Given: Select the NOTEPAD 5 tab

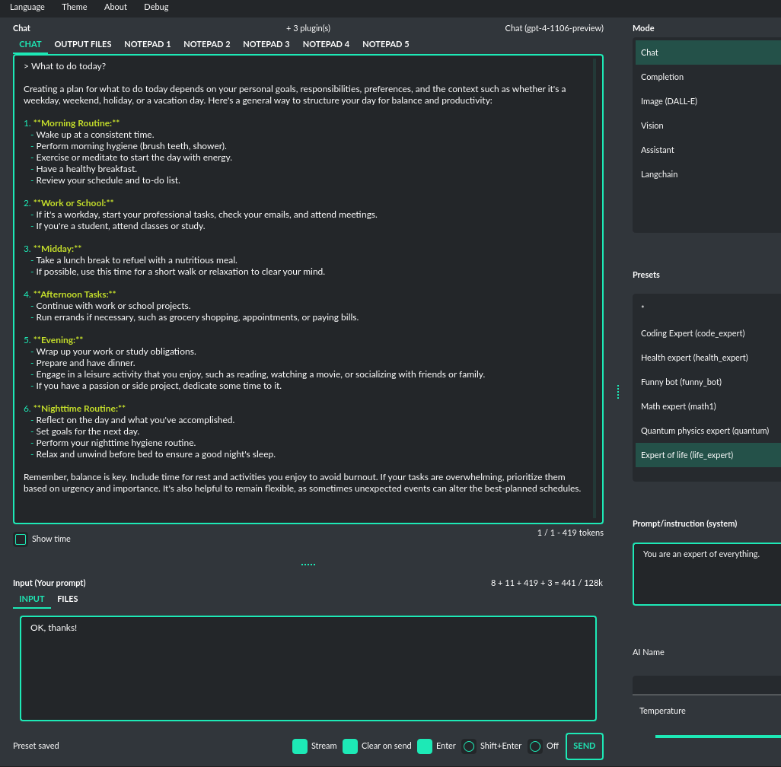Looking at the screenshot, I should [385, 44].
